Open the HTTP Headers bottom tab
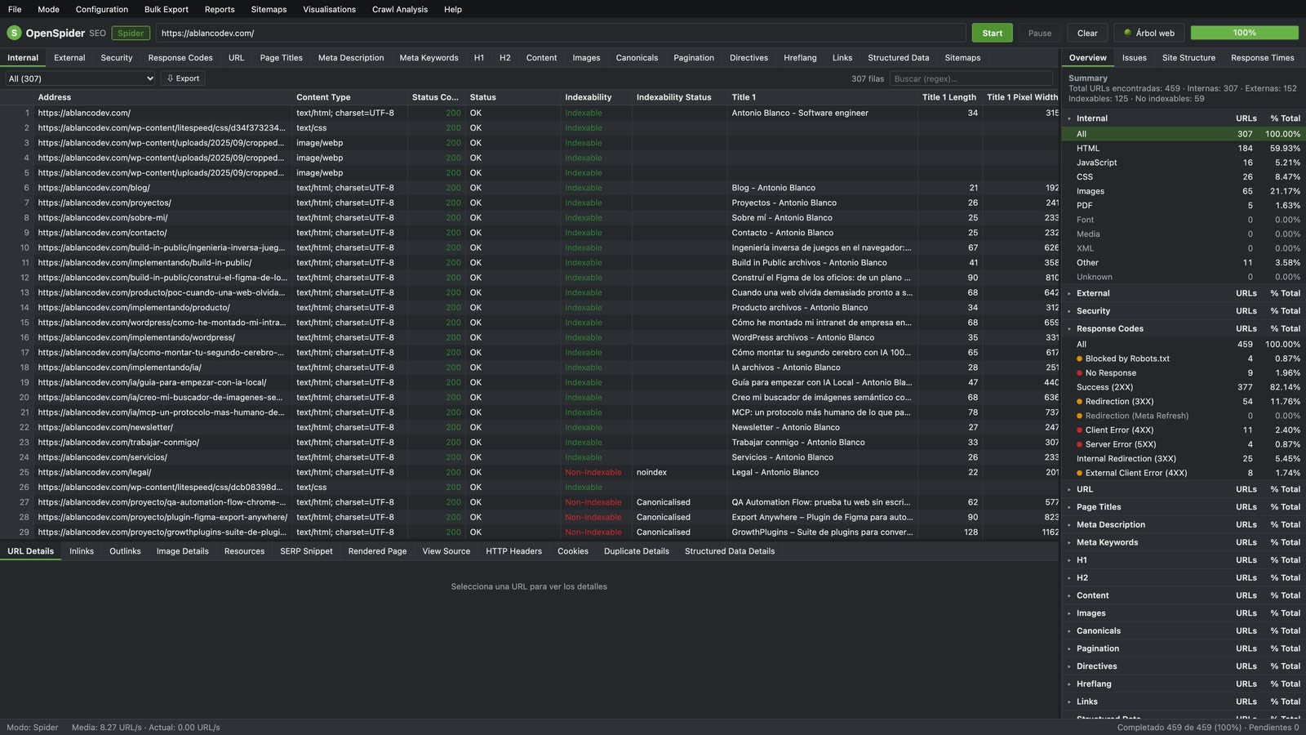This screenshot has height=735, width=1306. click(513, 551)
